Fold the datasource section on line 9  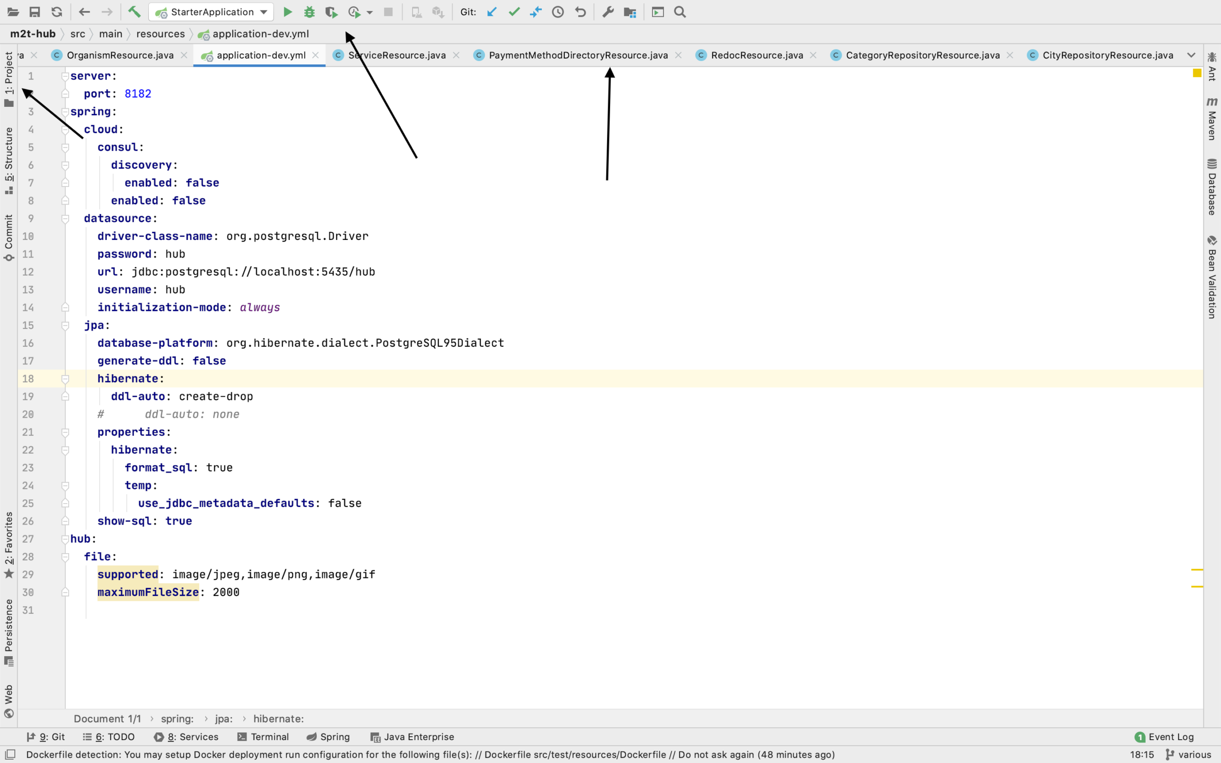[x=65, y=218]
